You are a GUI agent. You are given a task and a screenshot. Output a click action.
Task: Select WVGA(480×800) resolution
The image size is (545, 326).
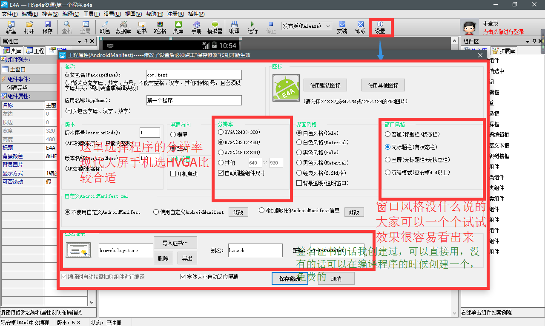(x=221, y=152)
